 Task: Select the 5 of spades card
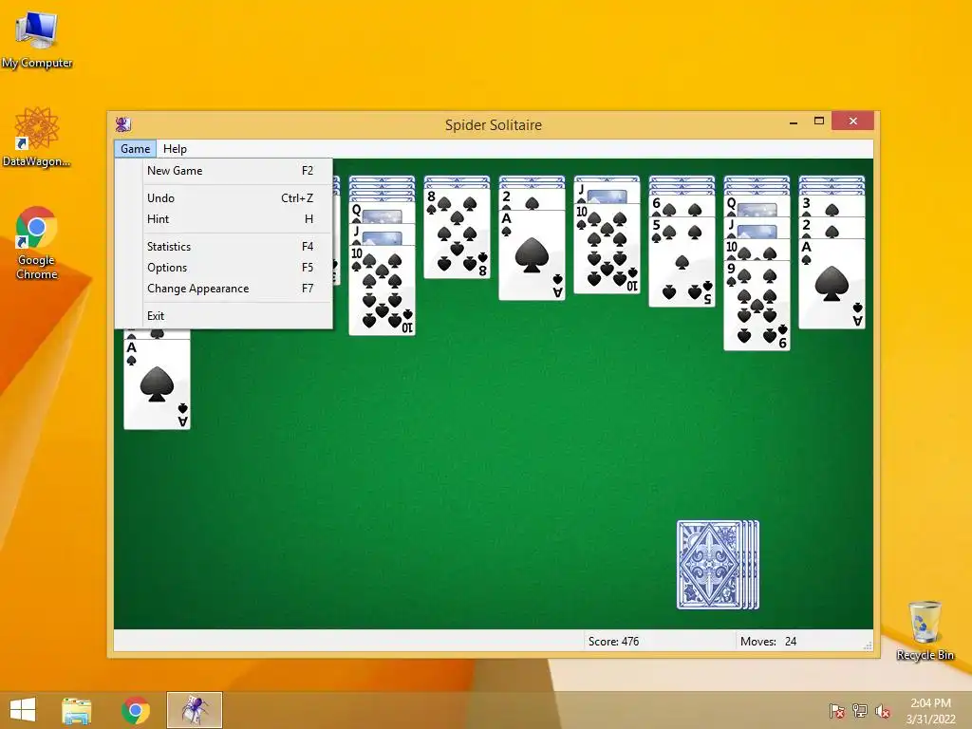click(x=682, y=262)
